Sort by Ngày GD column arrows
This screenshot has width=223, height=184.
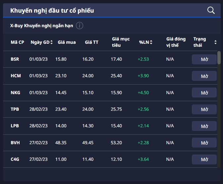click(x=53, y=42)
